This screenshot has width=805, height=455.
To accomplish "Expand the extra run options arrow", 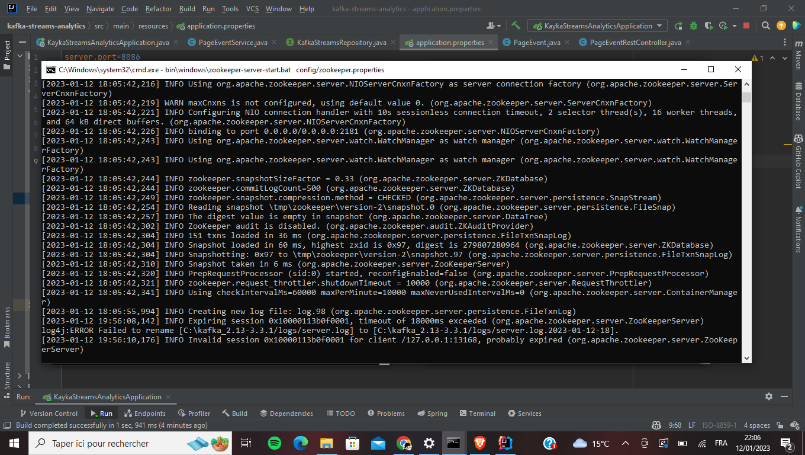I will point(735,26).
